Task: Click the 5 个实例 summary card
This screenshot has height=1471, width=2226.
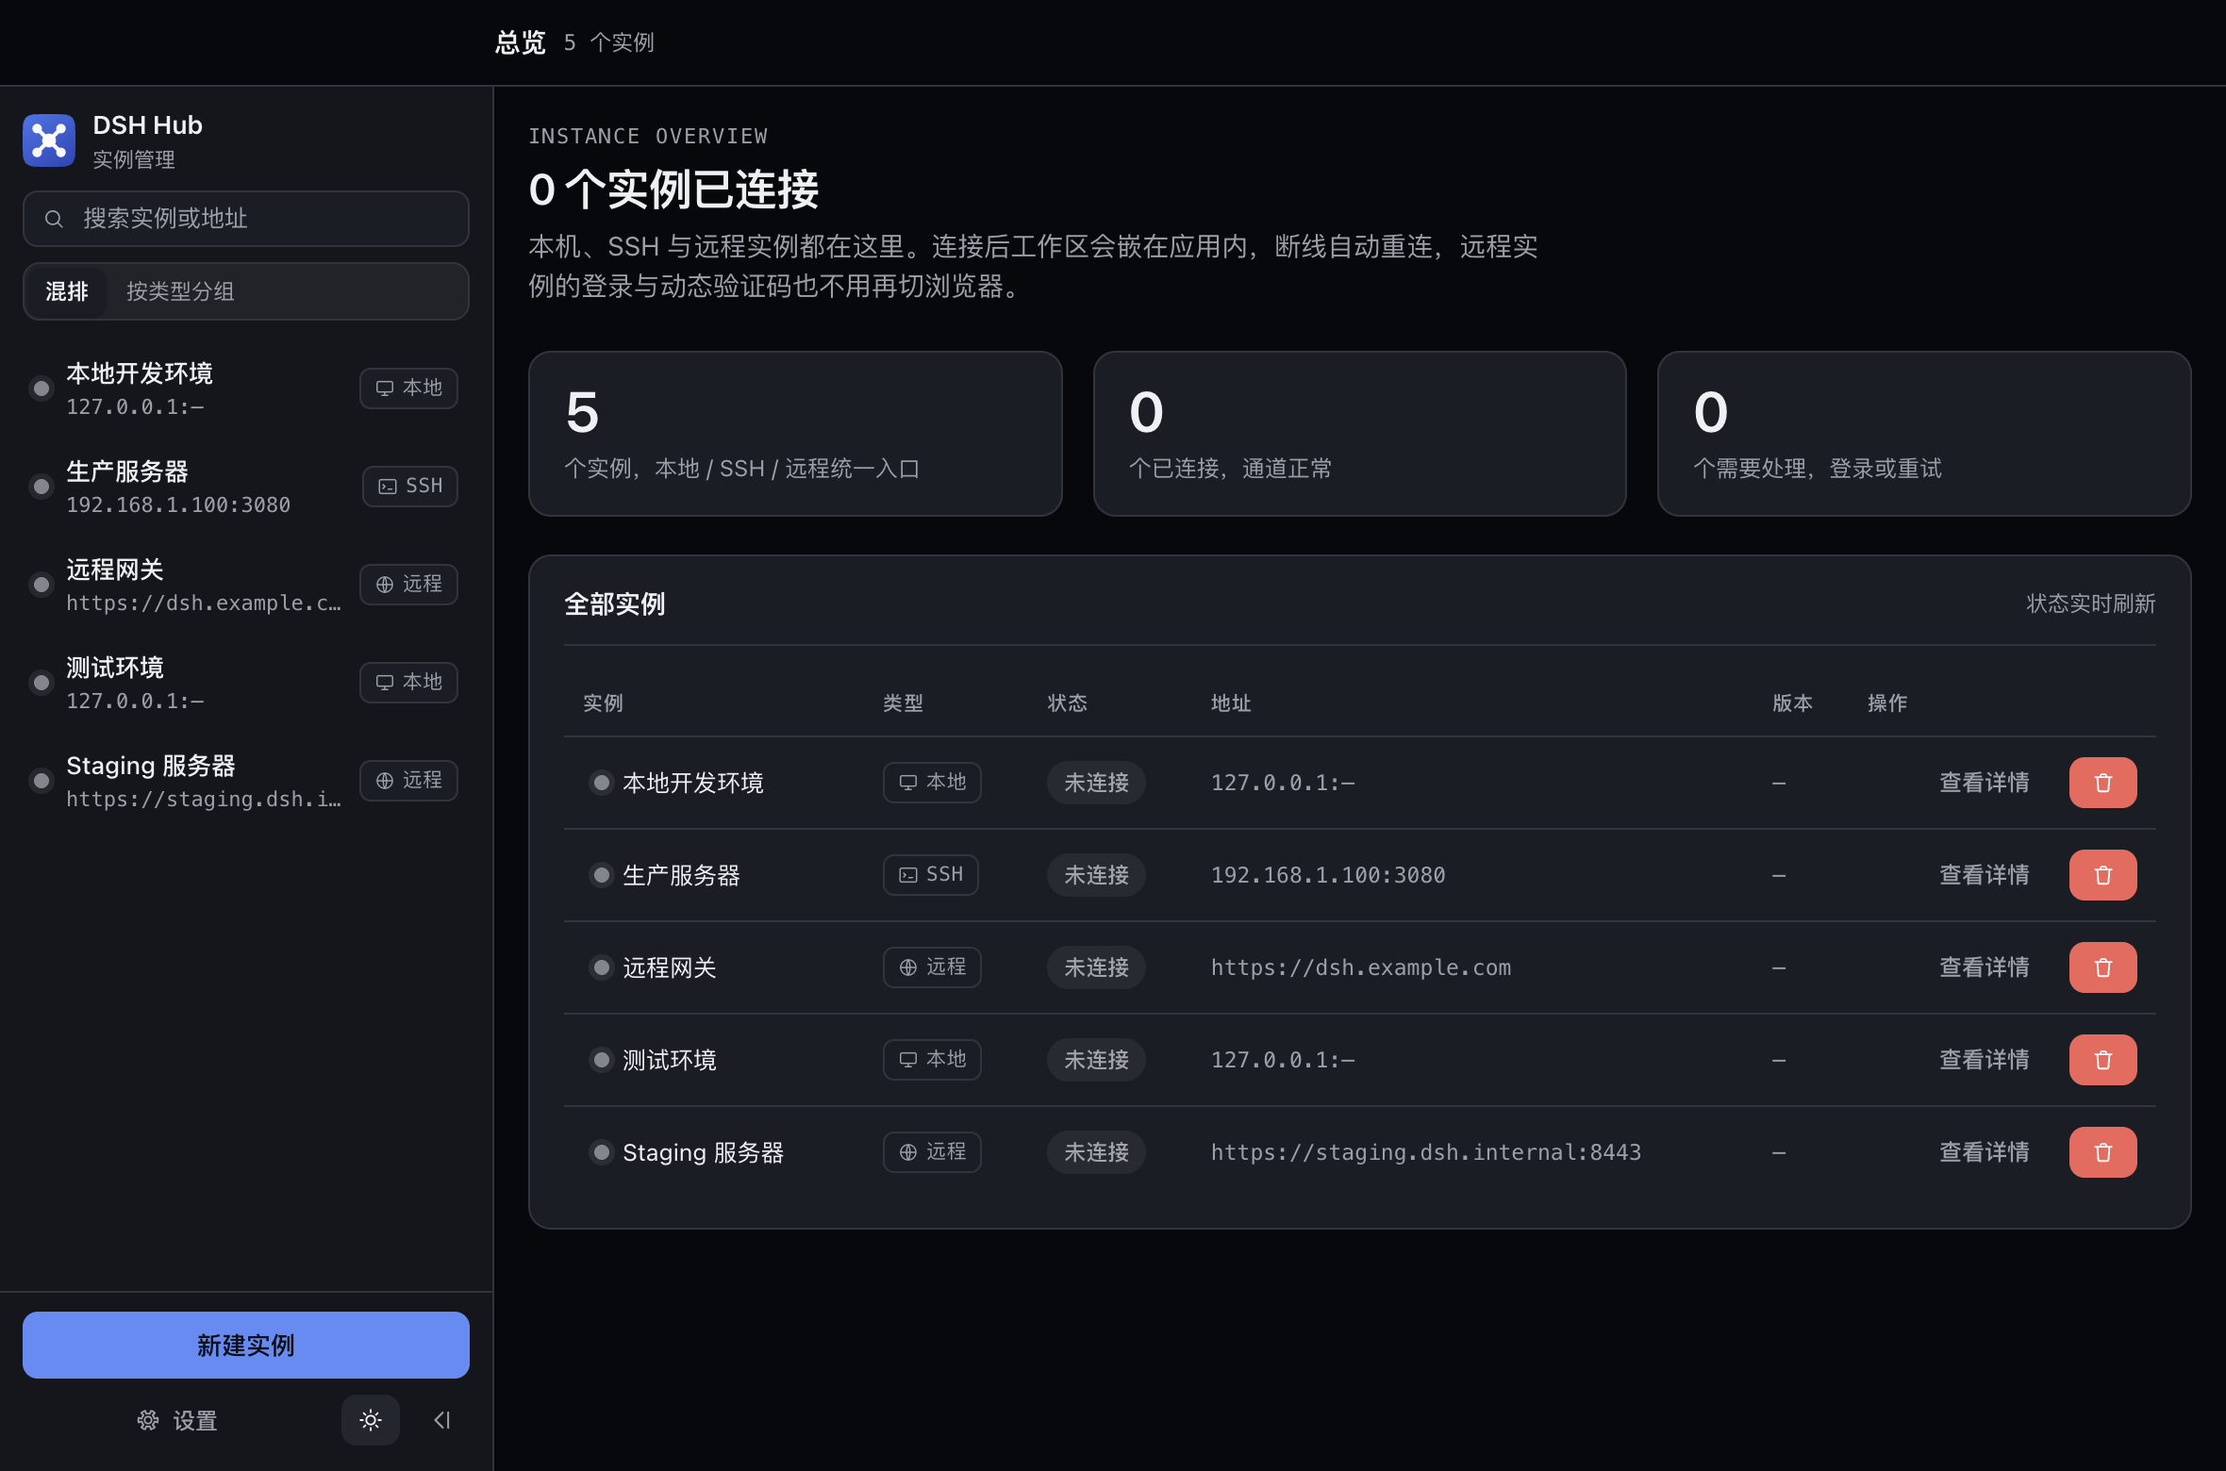Action: 795,434
